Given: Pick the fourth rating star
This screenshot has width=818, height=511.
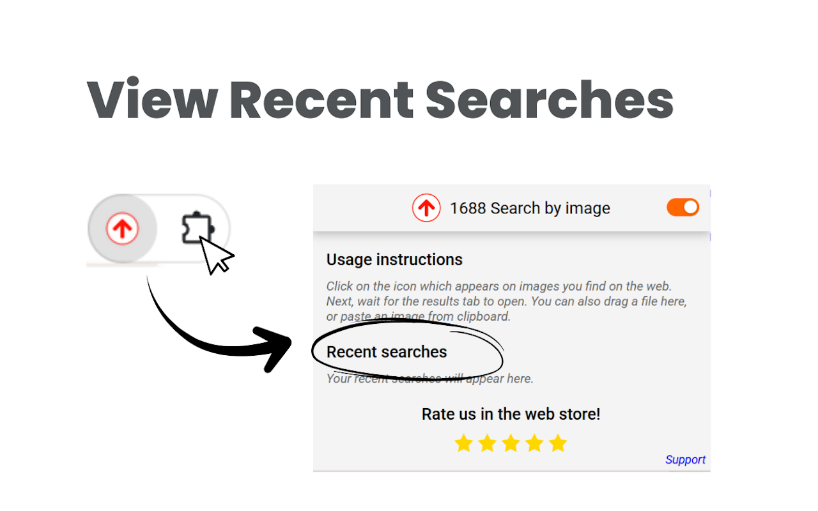Looking at the screenshot, I should pyautogui.click(x=534, y=443).
